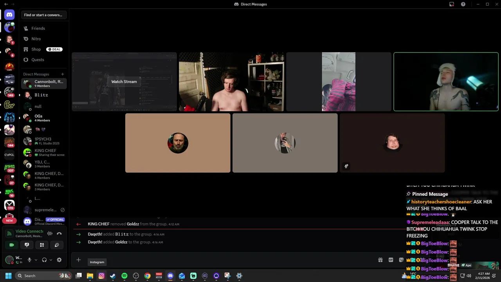
Task: Open the Friends list
Action: coord(44,28)
